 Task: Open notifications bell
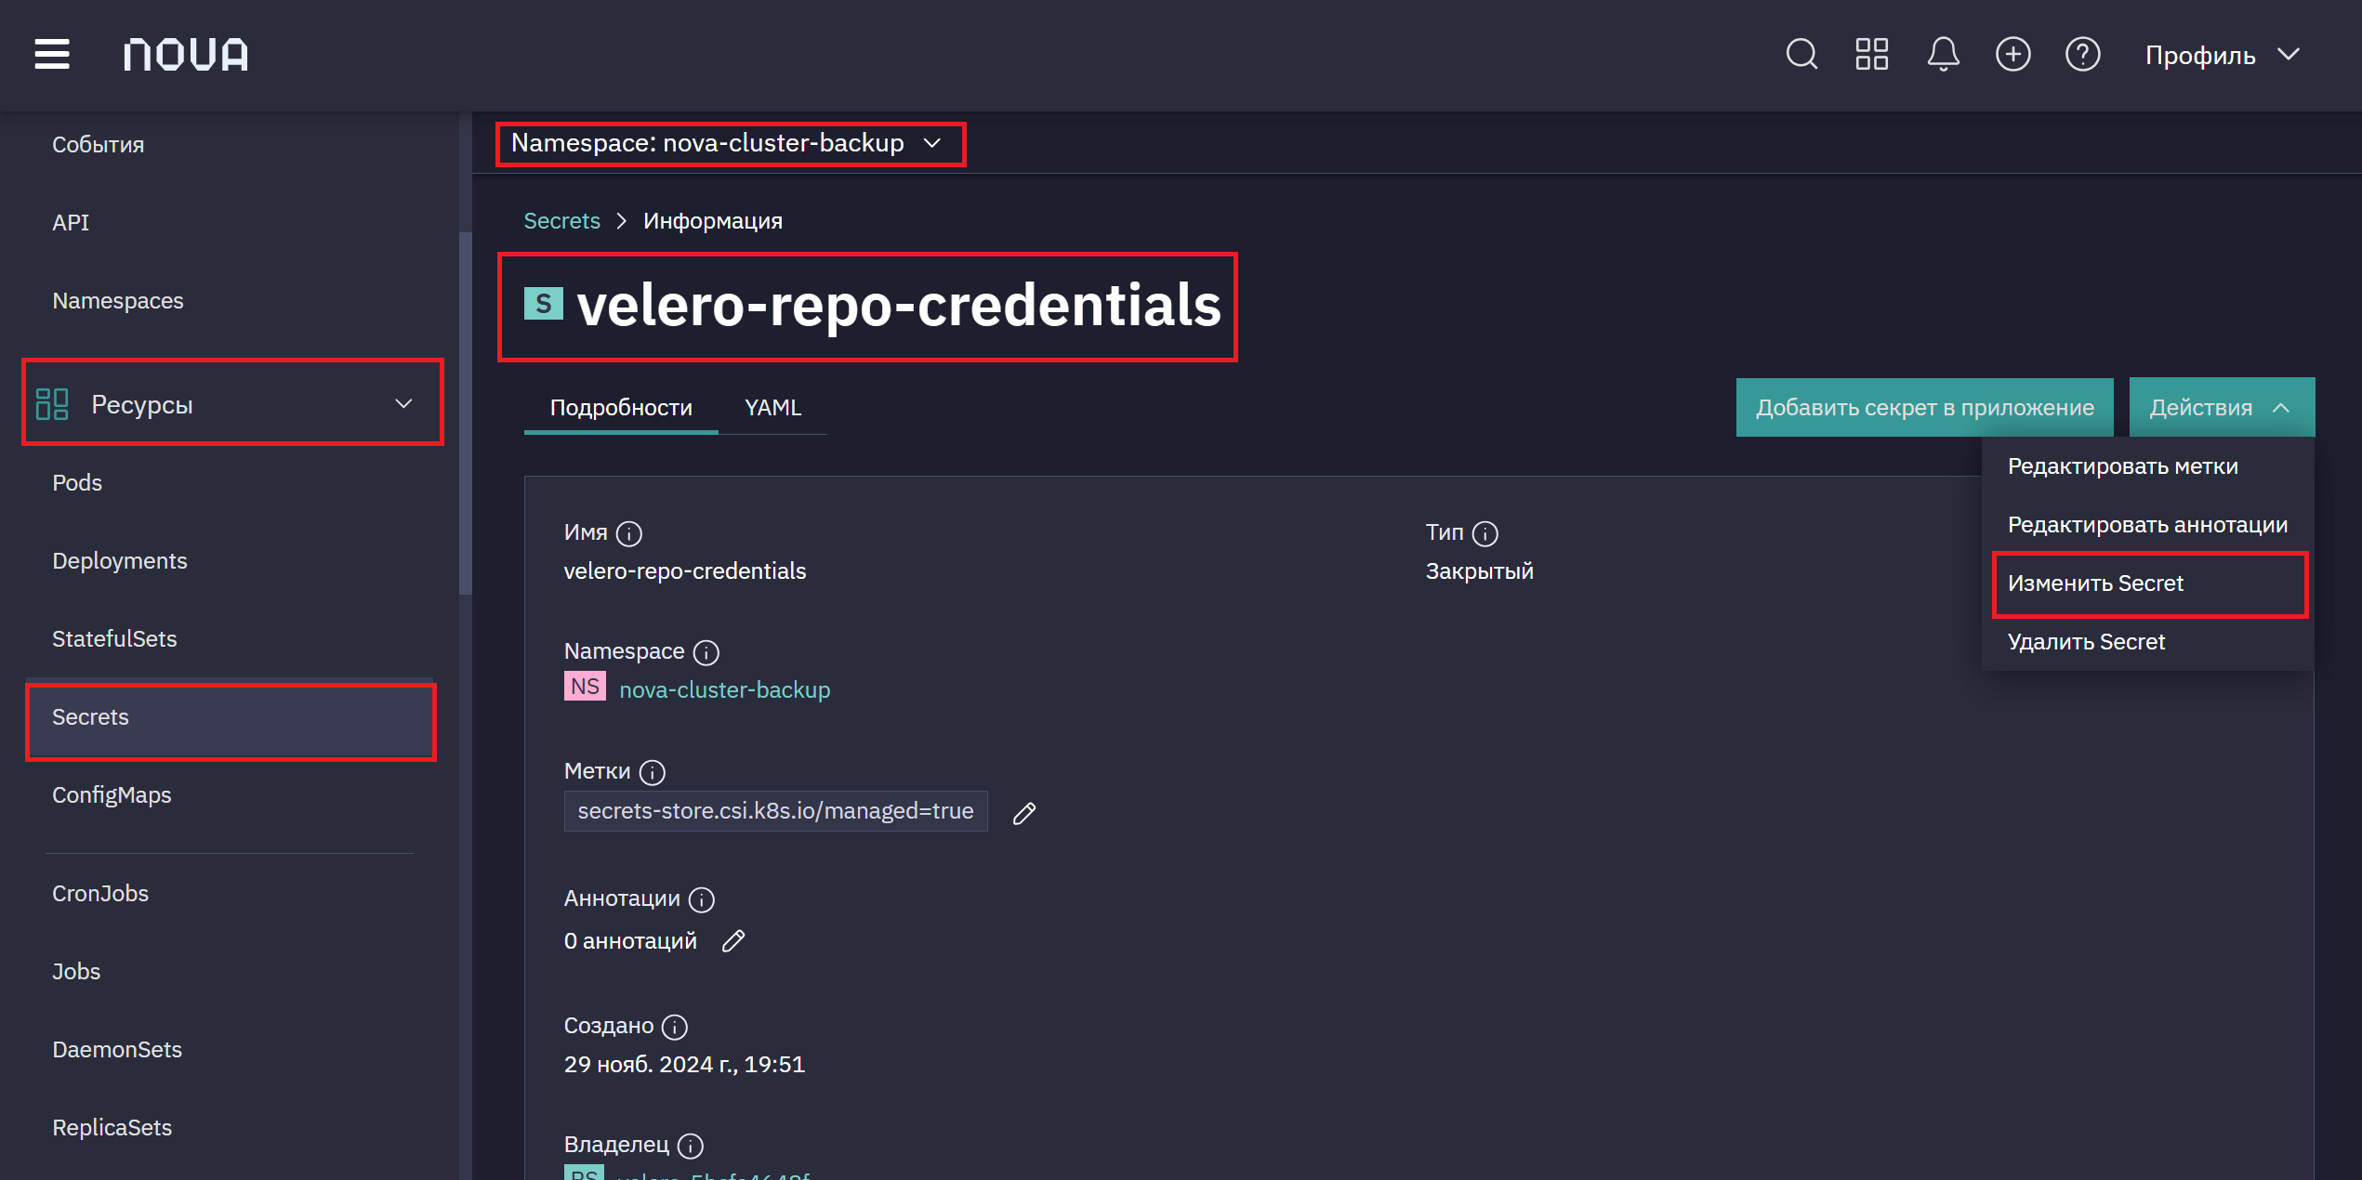[1943, 54]
